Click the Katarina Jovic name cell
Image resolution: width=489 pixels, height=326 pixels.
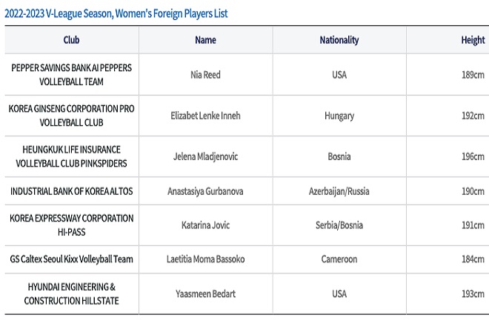click(x=205, y=225)
